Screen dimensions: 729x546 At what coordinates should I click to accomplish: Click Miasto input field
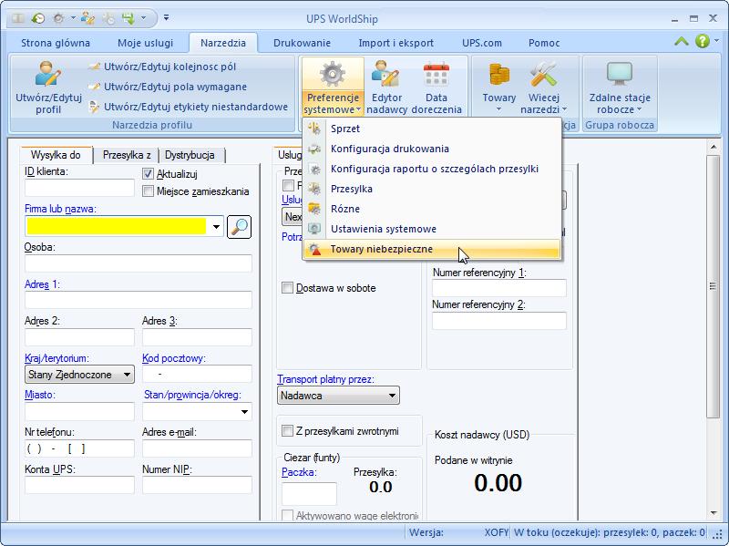click(79, 412)
